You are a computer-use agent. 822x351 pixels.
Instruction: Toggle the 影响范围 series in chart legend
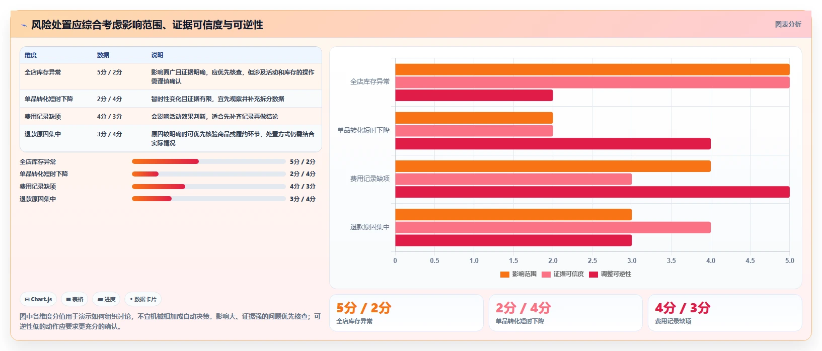tap(518, 274)
